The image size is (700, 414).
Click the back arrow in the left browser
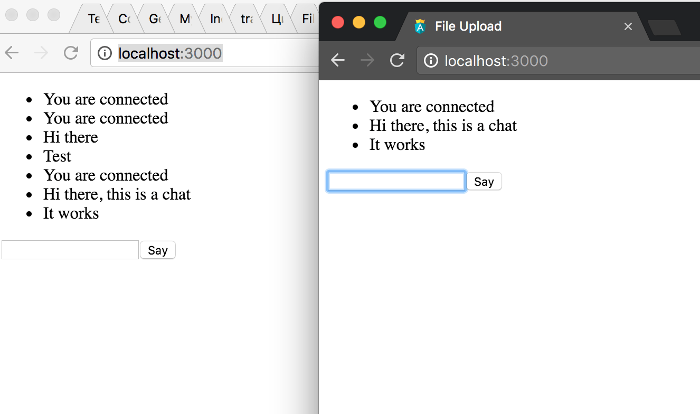(x=11, y=53)
